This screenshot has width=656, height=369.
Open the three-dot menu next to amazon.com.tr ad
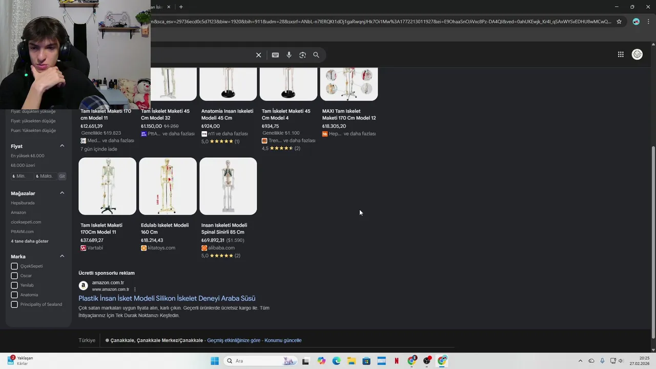135,290
